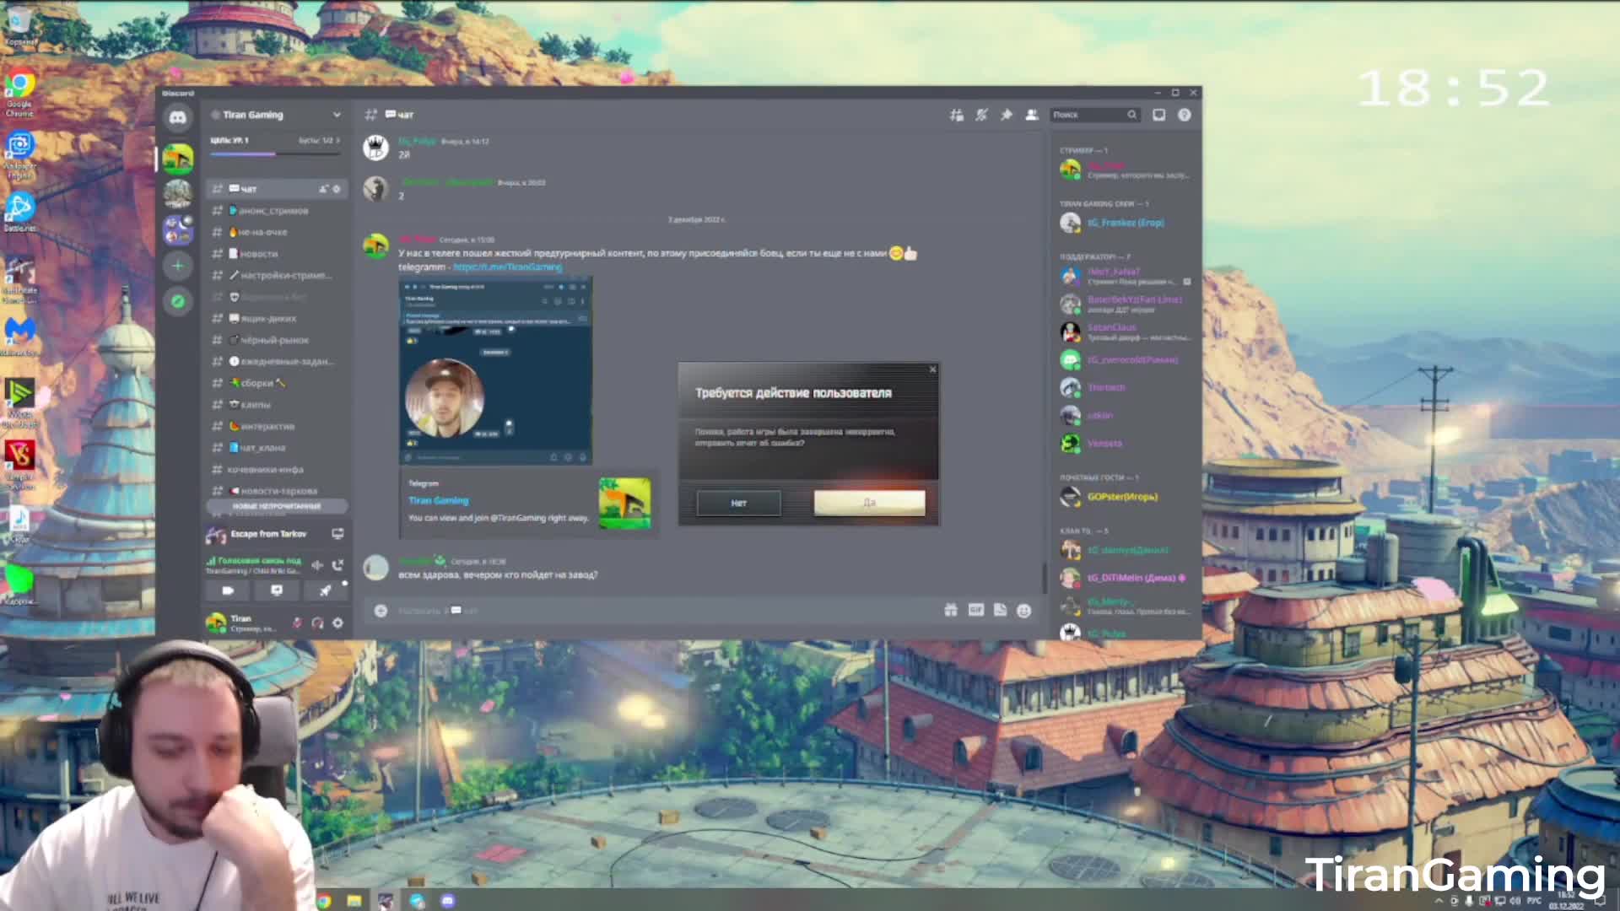This screenshot has height=911, width=1620.
Task: Open Battle.net desktop shortcut
Action: [20, 212]
